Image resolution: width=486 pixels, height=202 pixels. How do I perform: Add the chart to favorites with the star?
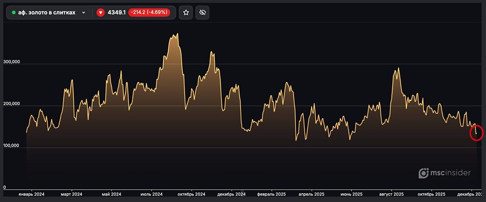[186, 13]
